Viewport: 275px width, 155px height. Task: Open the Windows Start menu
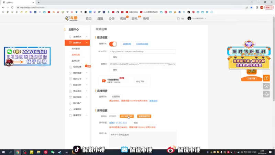coord(3,152)
